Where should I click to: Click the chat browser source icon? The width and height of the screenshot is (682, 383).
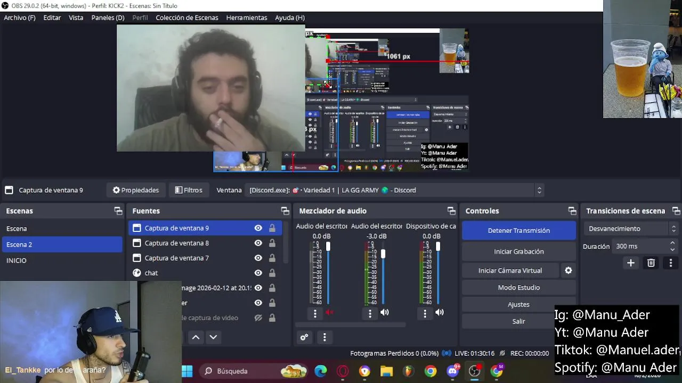137,273
